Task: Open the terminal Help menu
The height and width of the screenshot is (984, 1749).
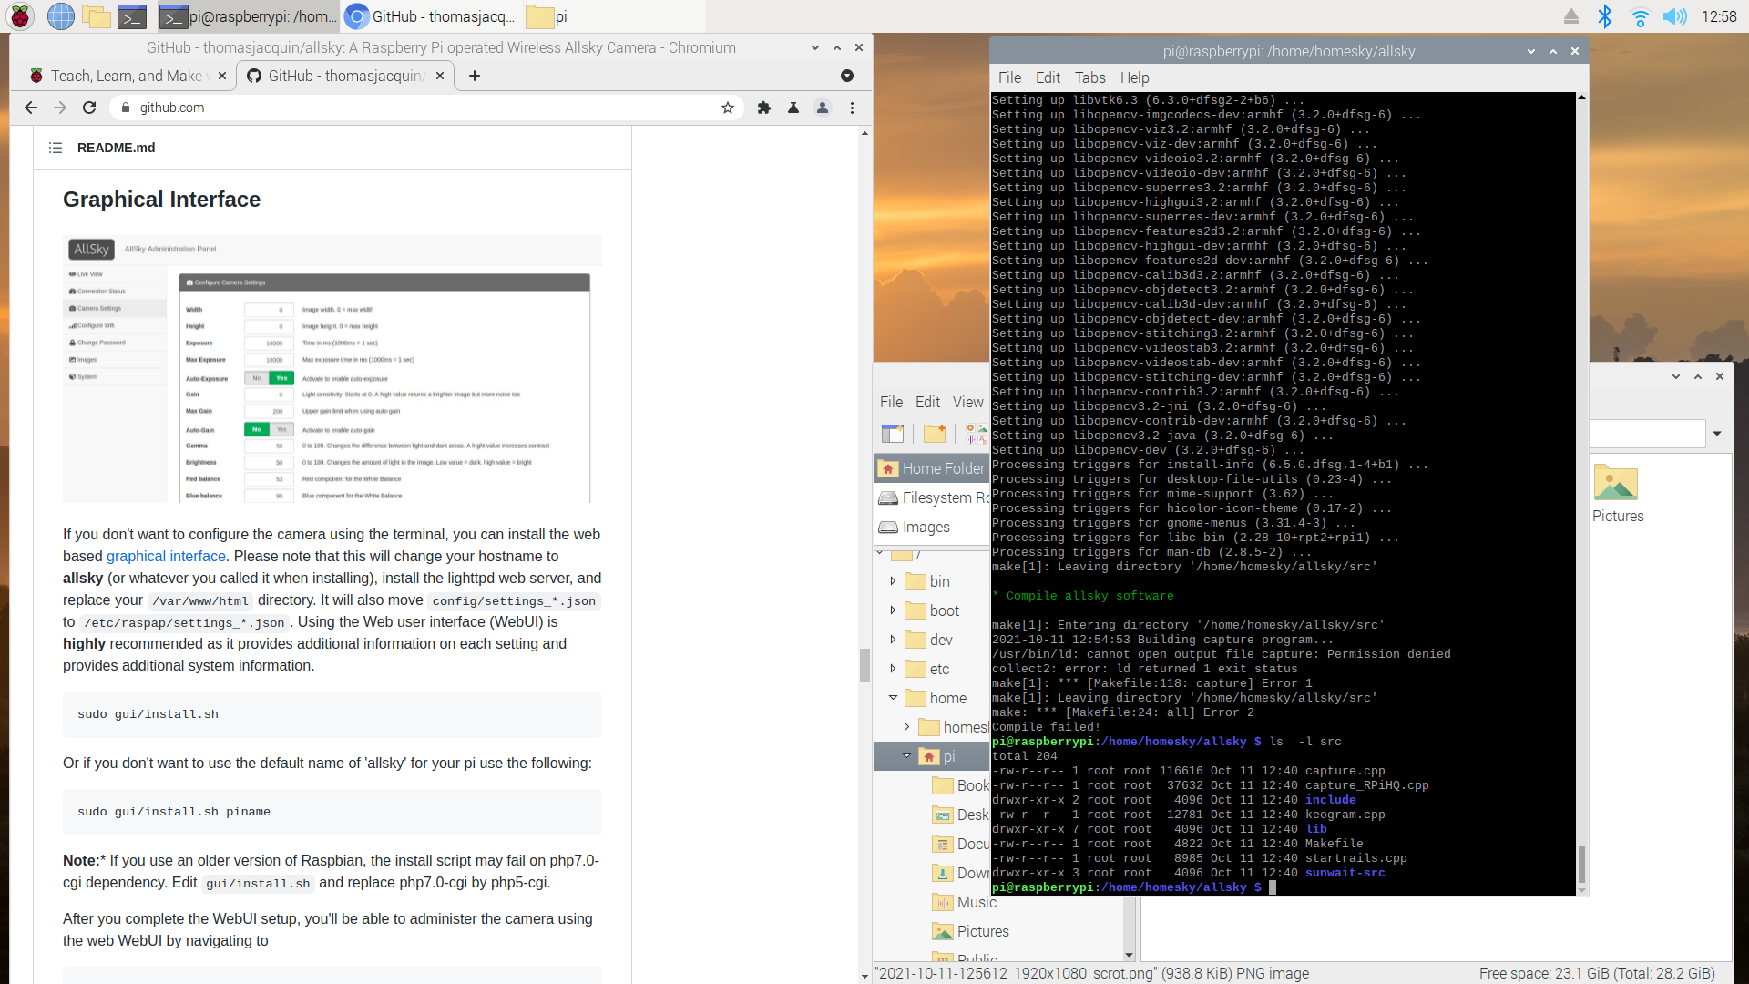Action: pos(1134,77)
